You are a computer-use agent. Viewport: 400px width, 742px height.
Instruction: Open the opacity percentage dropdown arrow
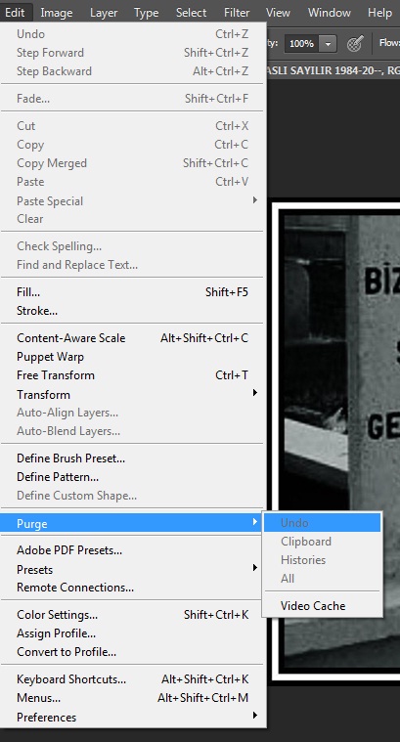tap(328, 44)
